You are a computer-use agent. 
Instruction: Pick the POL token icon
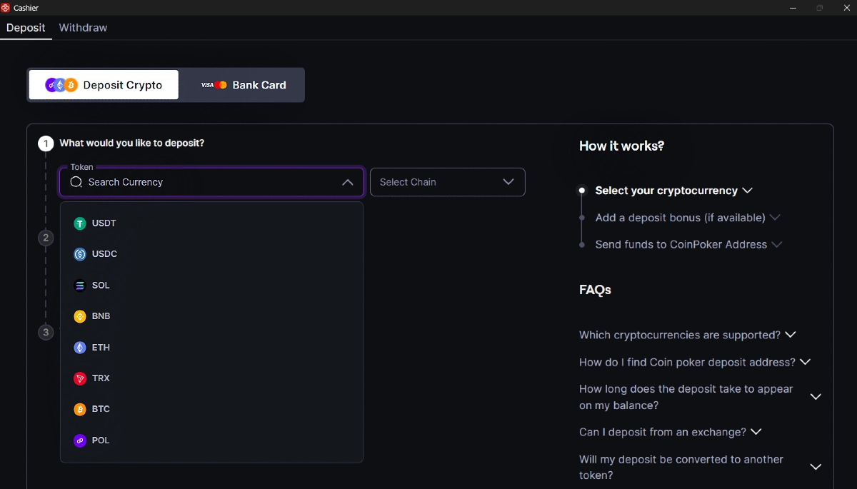click(80, 440)
